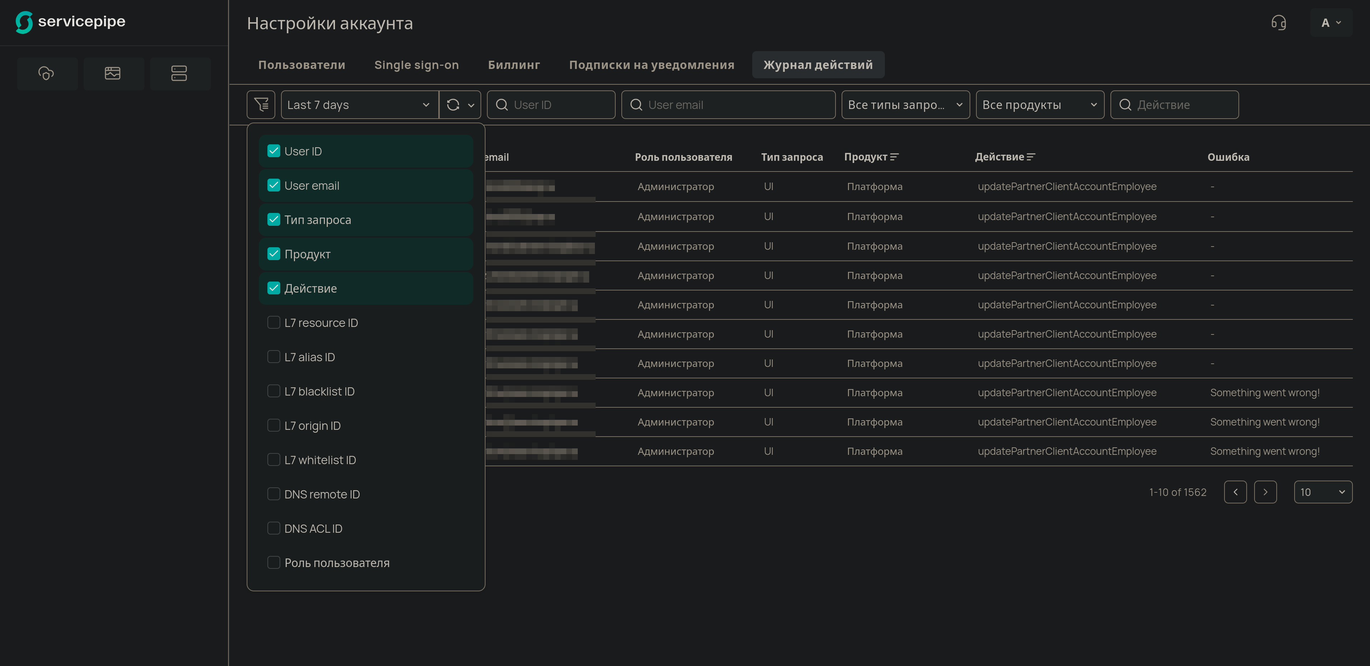Sort by Продукт column icon
The height and width of the screenshot is (666, 1370).
click(x=895, y=157)
